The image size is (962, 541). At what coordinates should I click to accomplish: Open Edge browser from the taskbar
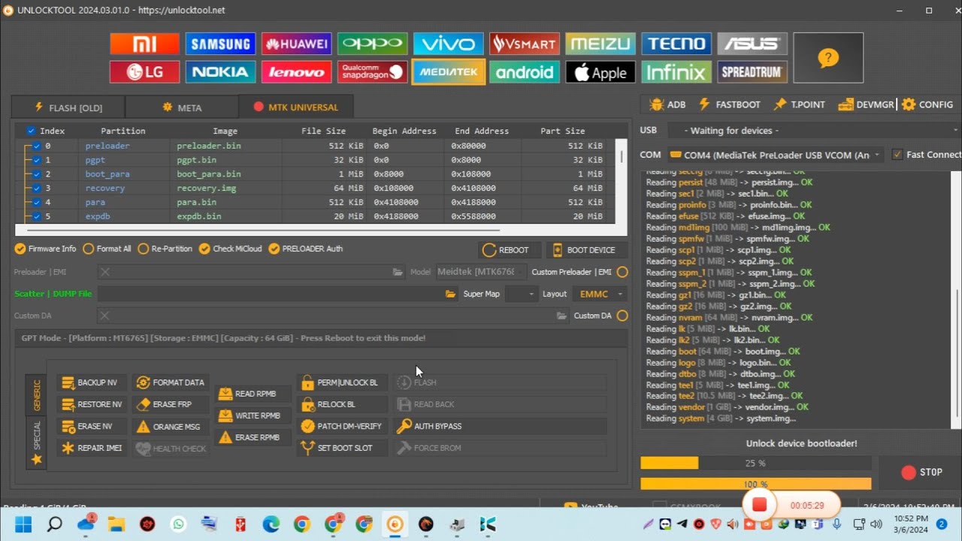coord(271,524)
